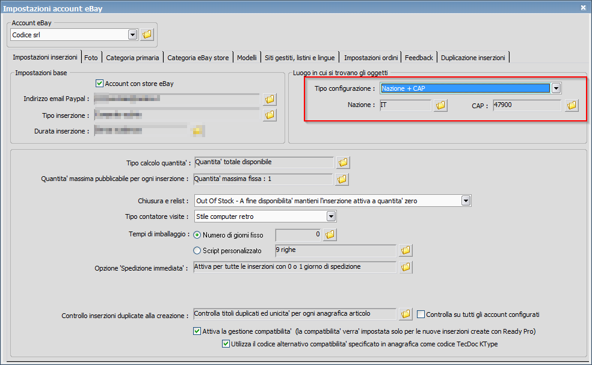
Task: Click folder icon next to Script personalizzato rows
Action: coord(405,250)
